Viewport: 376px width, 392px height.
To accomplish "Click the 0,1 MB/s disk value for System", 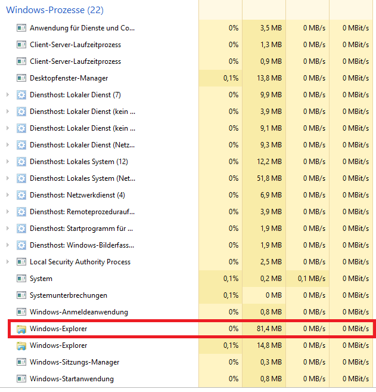I will click(312, 279).
